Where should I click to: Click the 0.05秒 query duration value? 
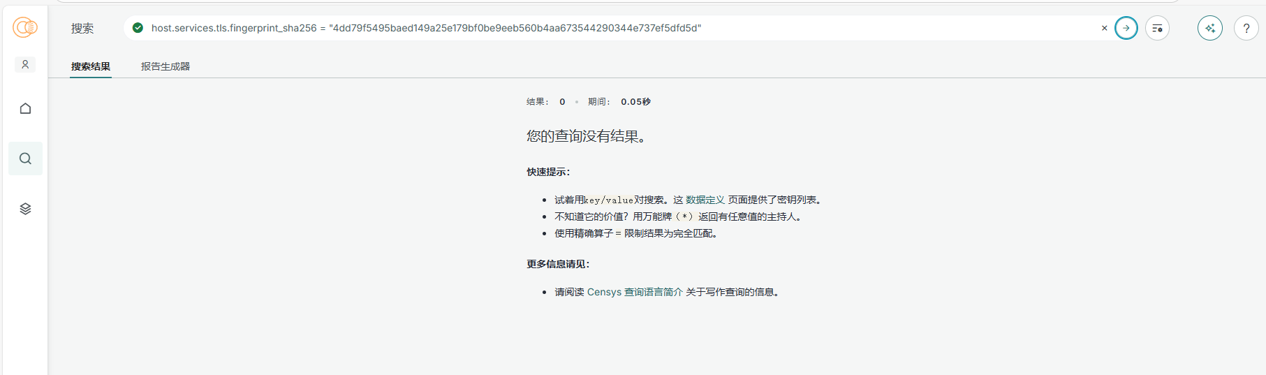click(x=635, y=102)
